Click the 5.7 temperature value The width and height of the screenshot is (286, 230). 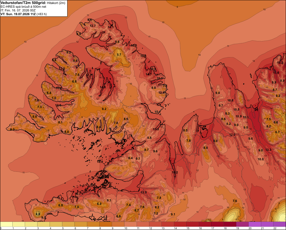click(119, 55)
